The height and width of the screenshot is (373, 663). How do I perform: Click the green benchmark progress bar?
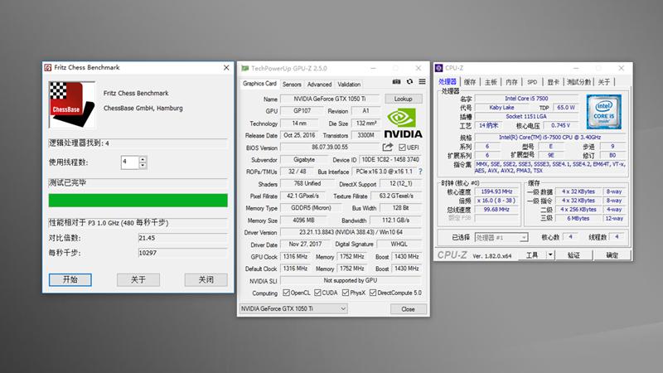[x=138, y=201]
